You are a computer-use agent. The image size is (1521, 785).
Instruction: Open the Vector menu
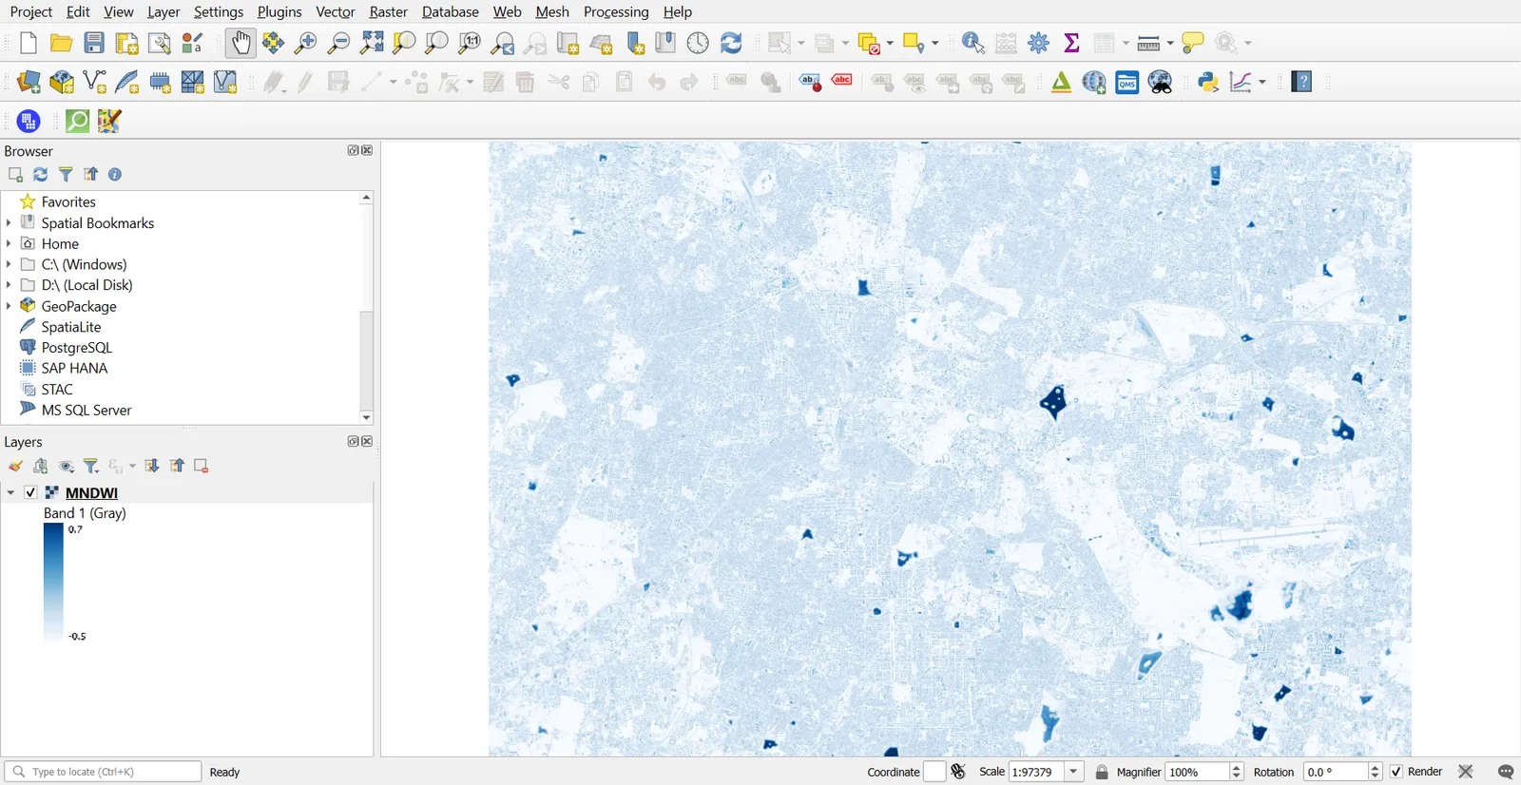[336, 11]
